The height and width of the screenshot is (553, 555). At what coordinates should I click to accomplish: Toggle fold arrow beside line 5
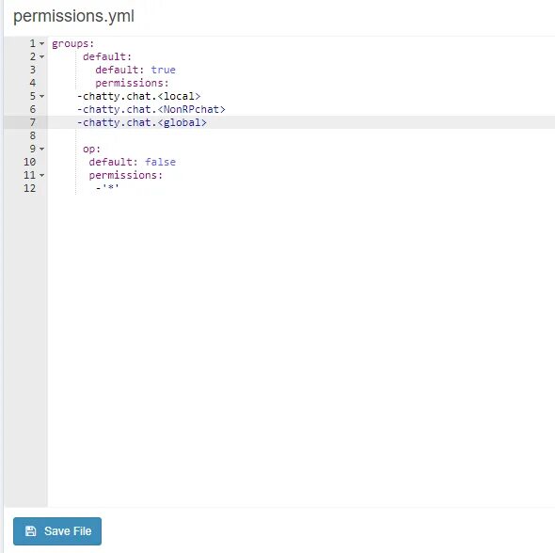pos(41,96)
